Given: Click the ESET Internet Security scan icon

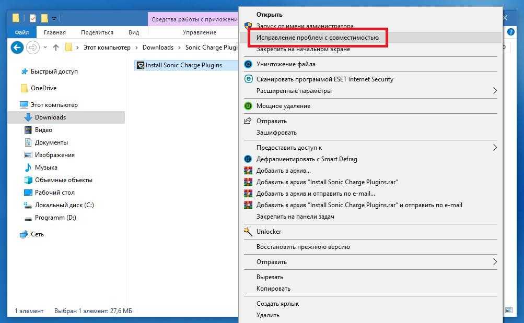Looking at the screenshot, I should click(x=248, y=79).
